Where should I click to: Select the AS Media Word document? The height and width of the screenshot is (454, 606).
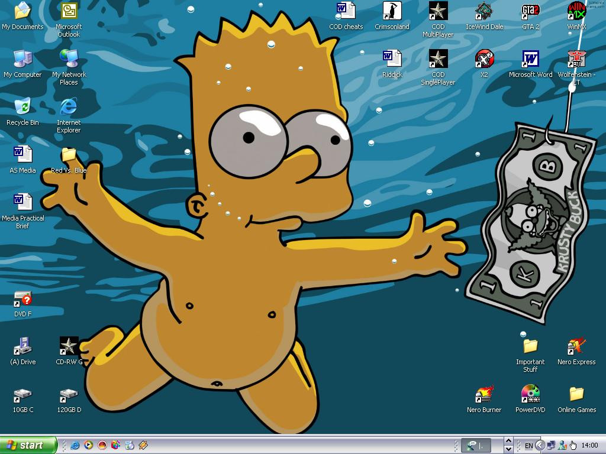[x=22, y=160]
